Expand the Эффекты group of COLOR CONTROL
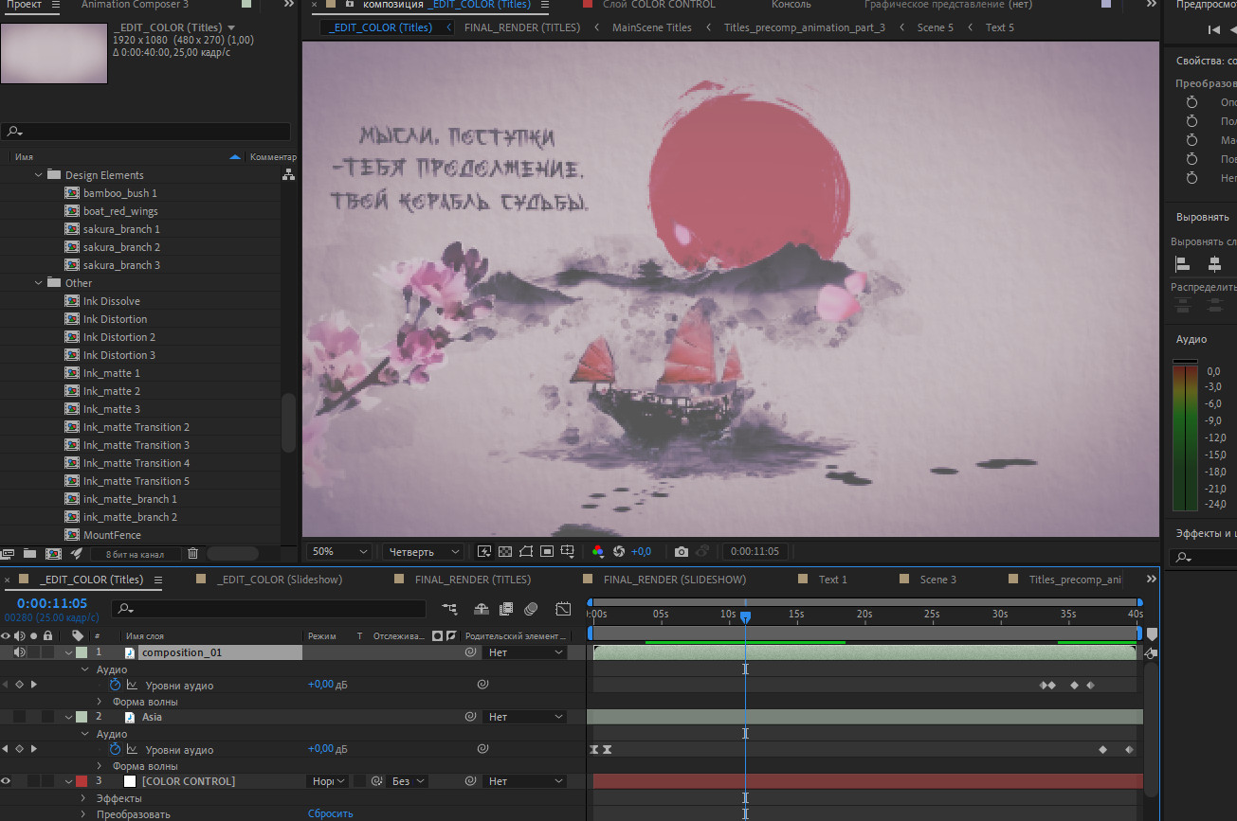 (84, 798)
